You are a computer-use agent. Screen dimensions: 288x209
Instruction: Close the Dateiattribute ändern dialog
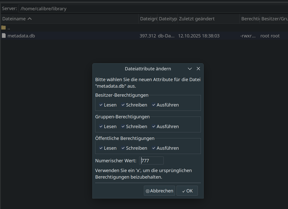click(x=198, y=69)
